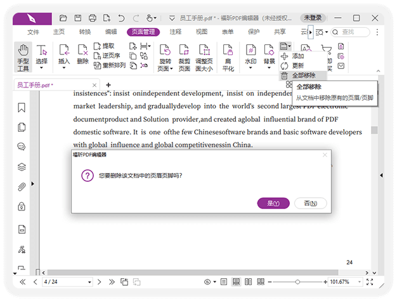Switch to the 保护 tab
The image size is (397, 301).
point(254,32)
